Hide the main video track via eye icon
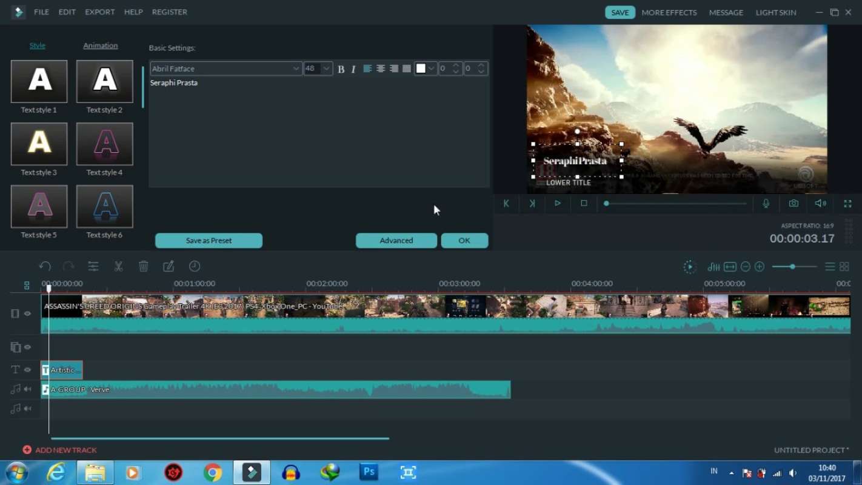The image size is (862, 485). [x=28, y=313]
